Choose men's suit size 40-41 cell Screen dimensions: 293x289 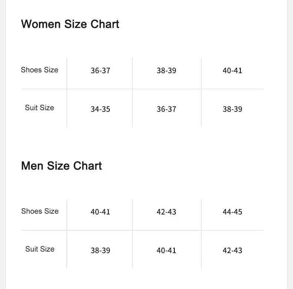(166, 250)
